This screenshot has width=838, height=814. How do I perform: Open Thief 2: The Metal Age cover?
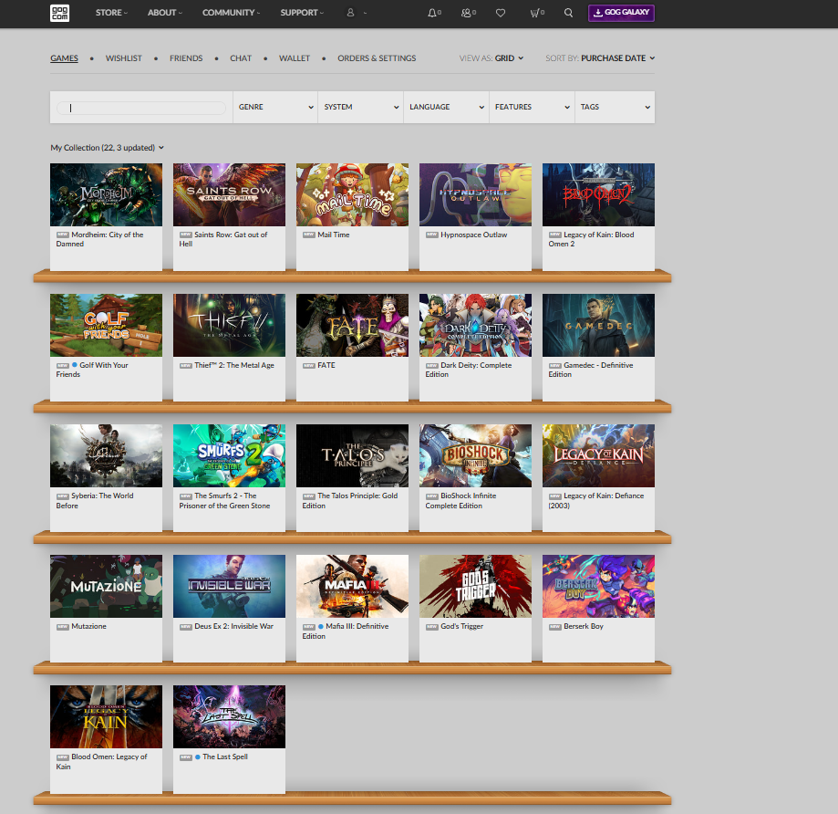click(229, 325)
